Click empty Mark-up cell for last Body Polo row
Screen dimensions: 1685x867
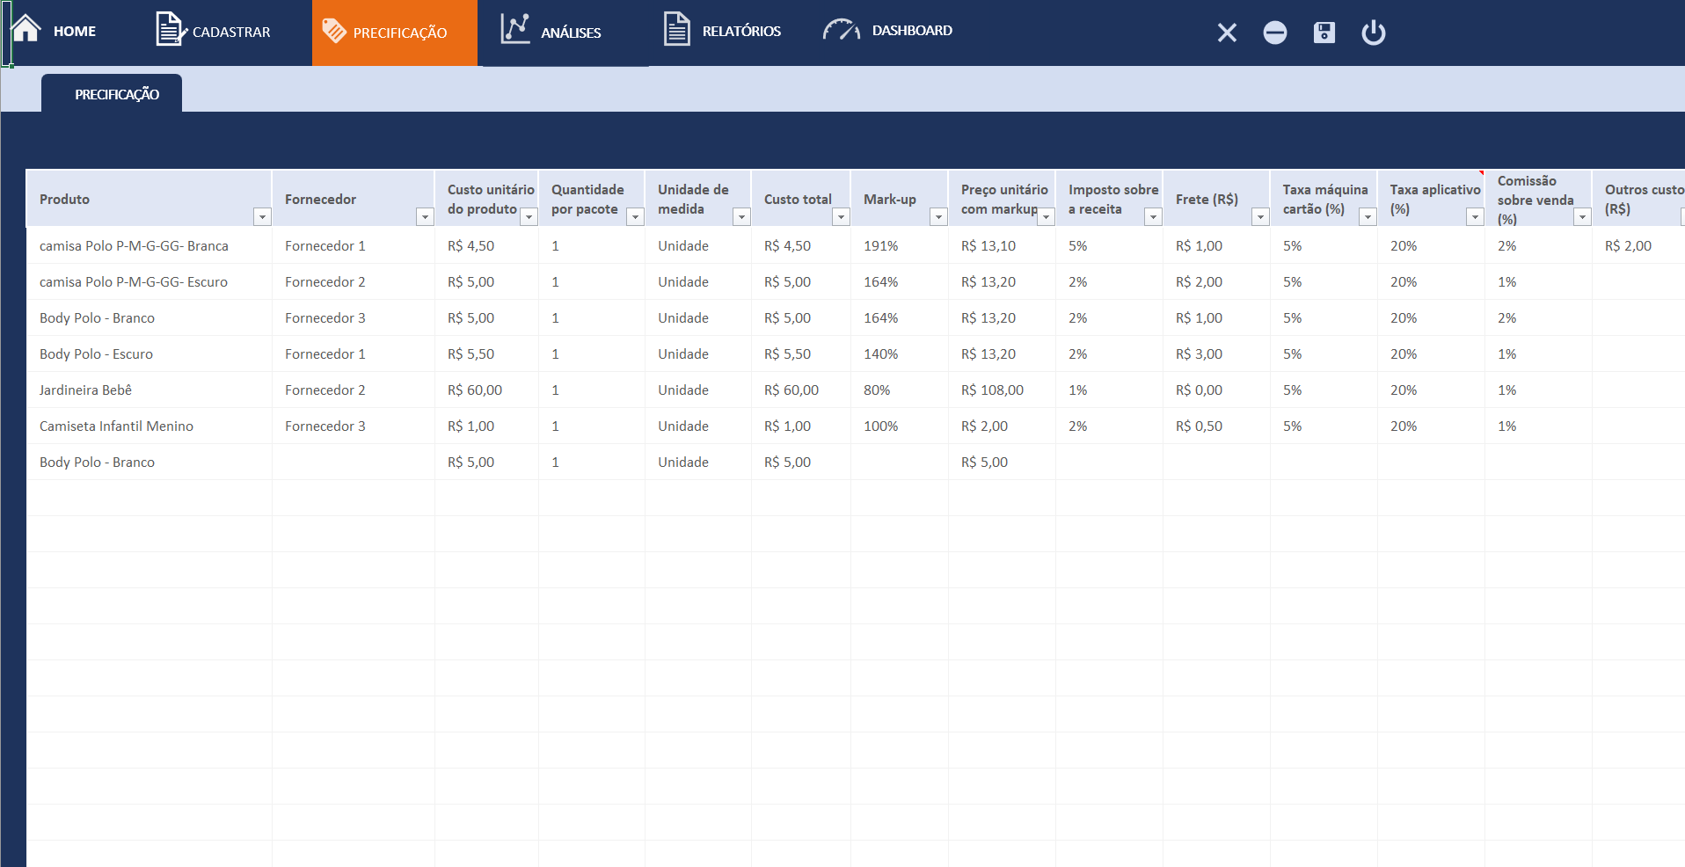point(898,462)
